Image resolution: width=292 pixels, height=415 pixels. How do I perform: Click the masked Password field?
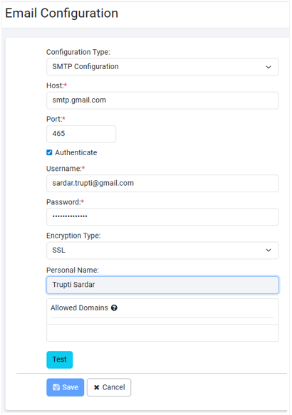[162, 217]
